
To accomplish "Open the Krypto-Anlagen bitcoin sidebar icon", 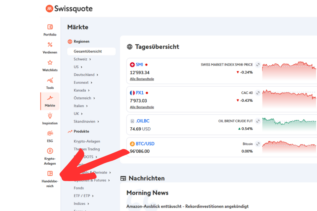I will point(50,151).
